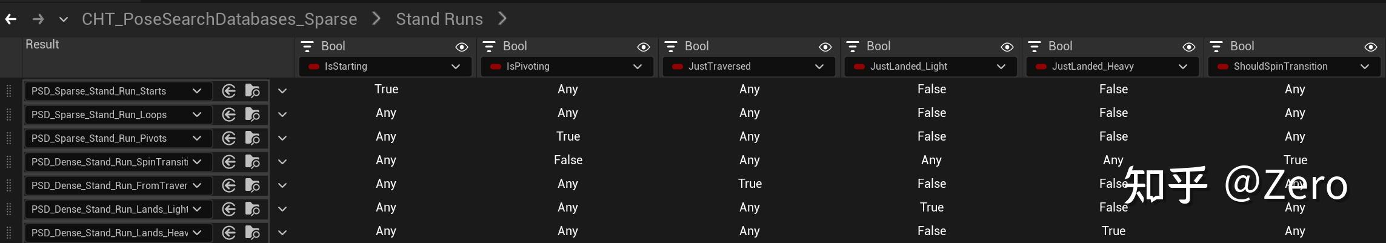Click the filter icon on IsStarting column
The image size is (1386, 243).
pos(307,47)
